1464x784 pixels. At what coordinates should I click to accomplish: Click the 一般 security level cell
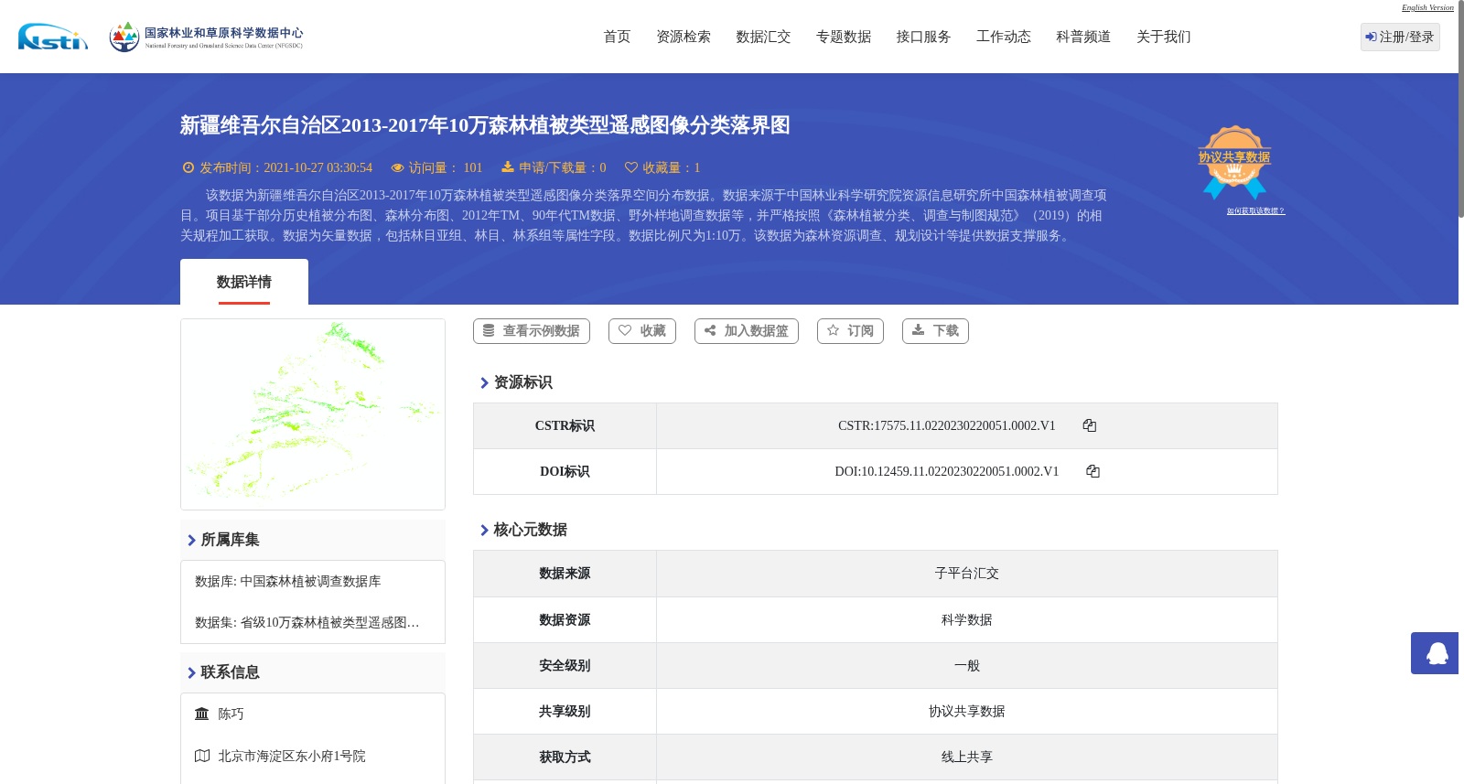click(x=967, y=666)
